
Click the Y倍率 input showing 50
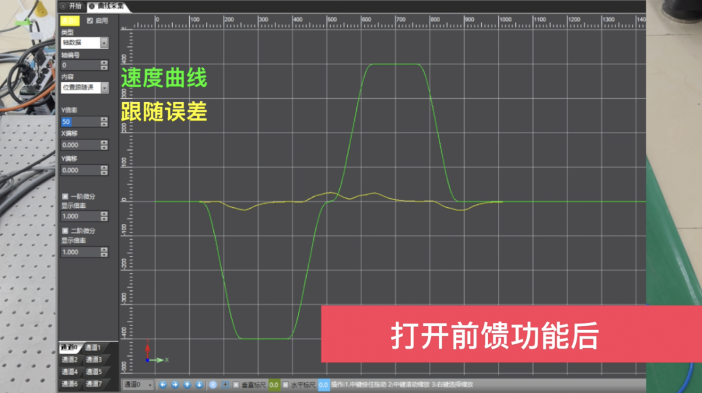coord(82,123)
